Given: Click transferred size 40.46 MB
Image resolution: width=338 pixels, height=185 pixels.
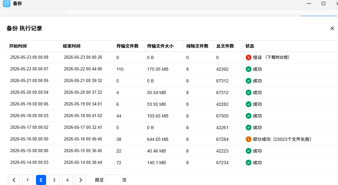Looking at the screenshot, I should tap(156, 151).
